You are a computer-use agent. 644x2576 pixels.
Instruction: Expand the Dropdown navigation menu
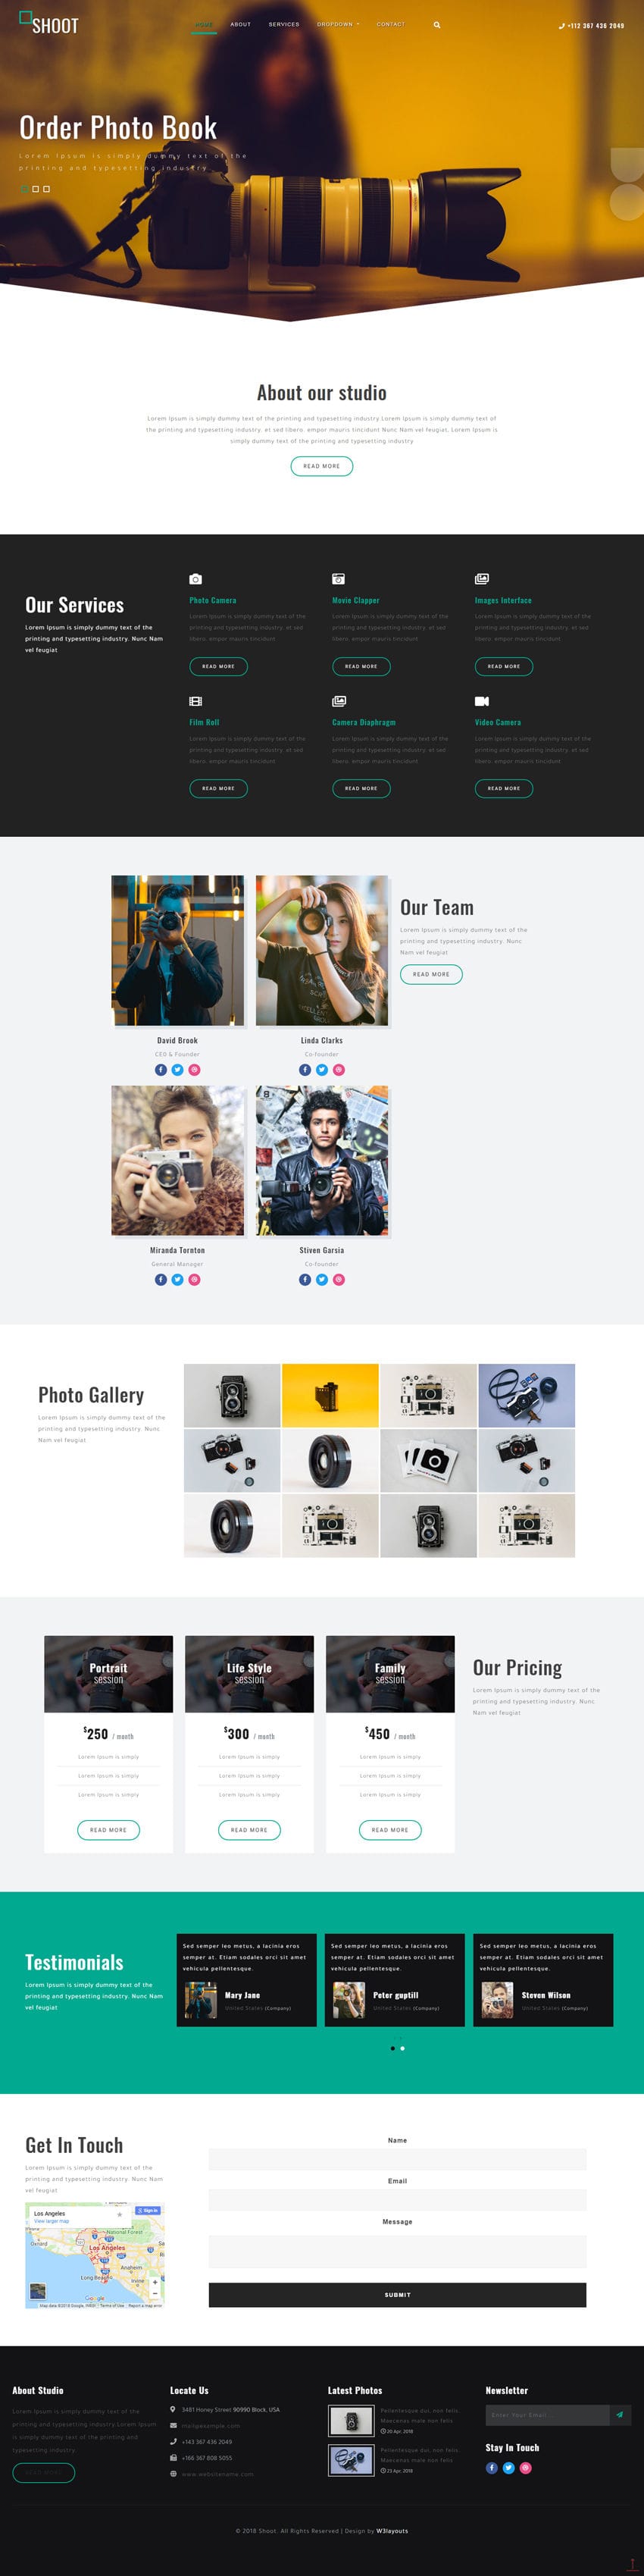[338, 24]
